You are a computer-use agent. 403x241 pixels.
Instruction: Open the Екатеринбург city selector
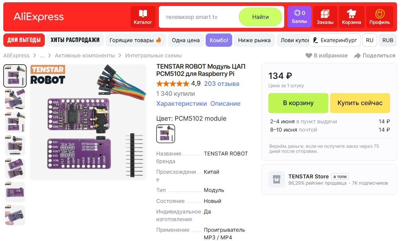click(x=335, y=40)
